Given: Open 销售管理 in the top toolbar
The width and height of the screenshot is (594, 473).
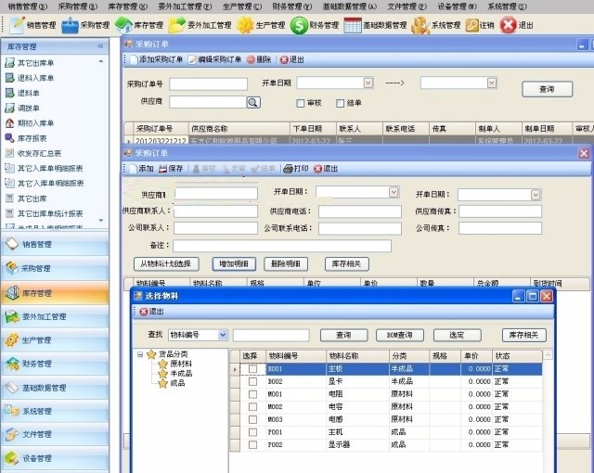Looking at the screenshot, I should coord(33,25).
